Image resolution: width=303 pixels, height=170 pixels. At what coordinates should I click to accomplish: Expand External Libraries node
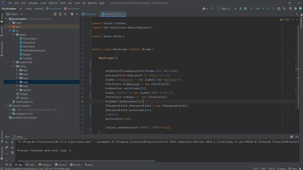[6, 106]
